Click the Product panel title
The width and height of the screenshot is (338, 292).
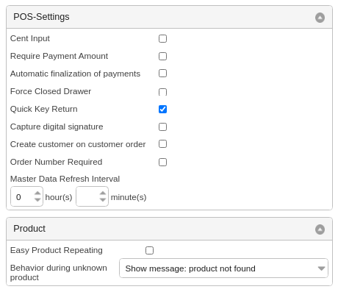click(x=29, y=229)
